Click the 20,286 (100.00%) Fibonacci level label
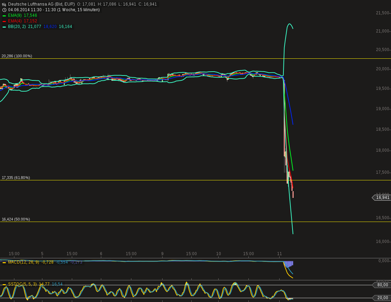The image size is (391, 302). (17, 56)
